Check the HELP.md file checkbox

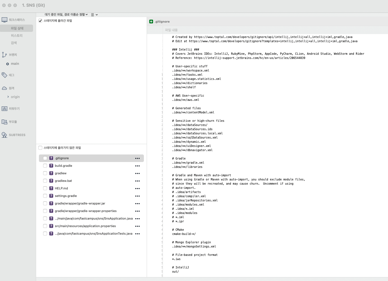pos(45,188)
